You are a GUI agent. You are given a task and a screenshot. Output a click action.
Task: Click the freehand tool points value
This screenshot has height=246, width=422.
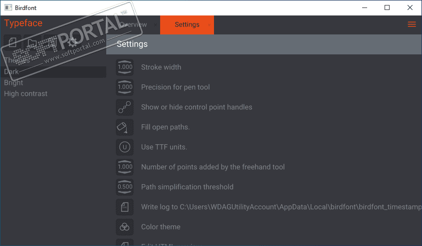125,167
